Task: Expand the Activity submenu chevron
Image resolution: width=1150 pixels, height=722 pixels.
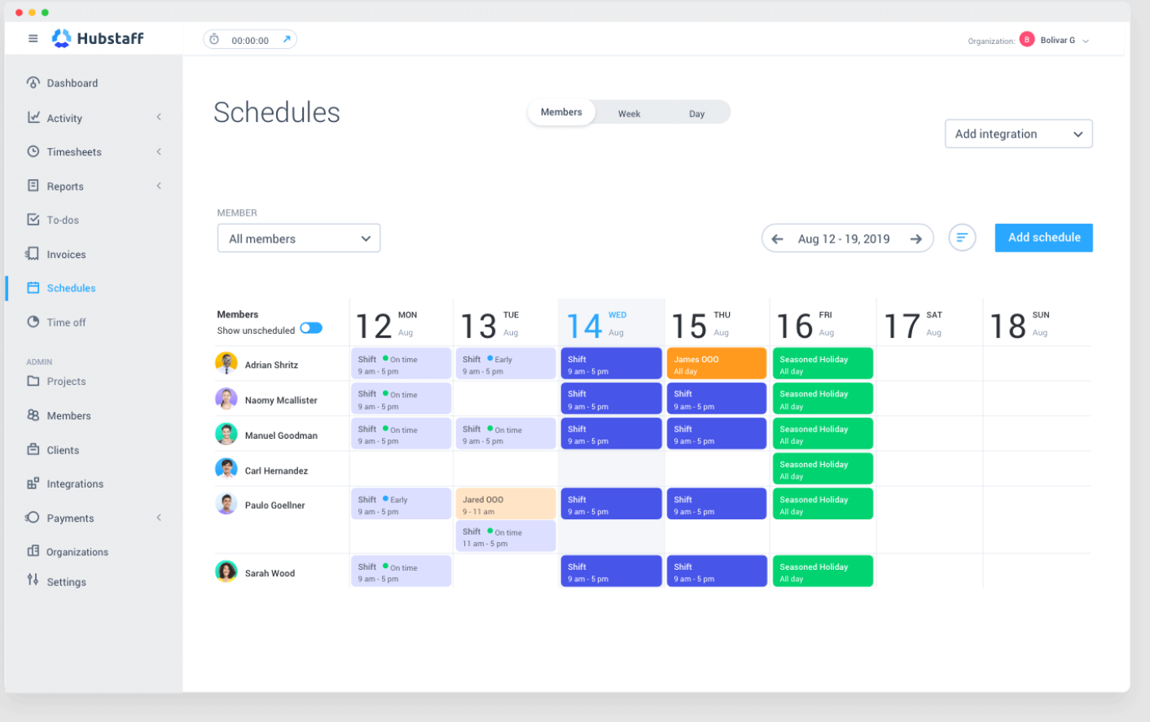Action: [159, 117]
